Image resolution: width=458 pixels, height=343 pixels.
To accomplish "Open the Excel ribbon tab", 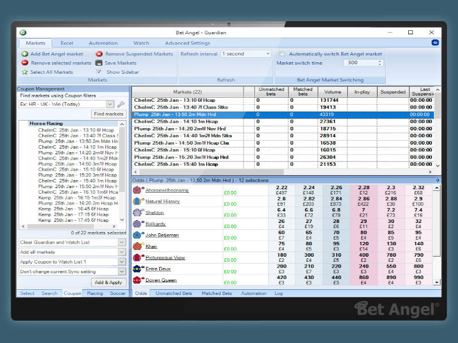I will point(66,43).
